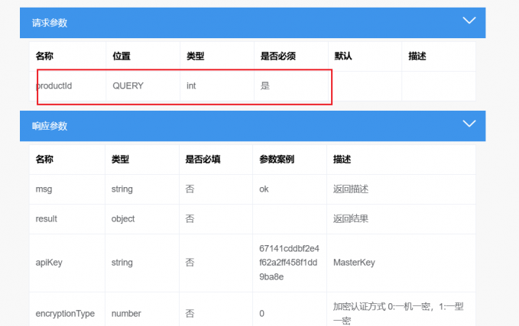Select the 请求参数 header title
This screenshot has height=326, width=519.
pyautogui.click(x=50, y=23)
